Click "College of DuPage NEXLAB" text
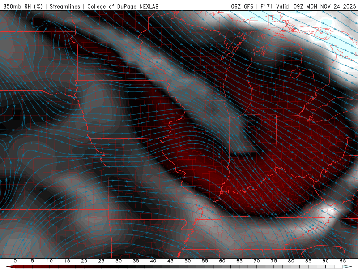358x269 pixels. [123, 6]
